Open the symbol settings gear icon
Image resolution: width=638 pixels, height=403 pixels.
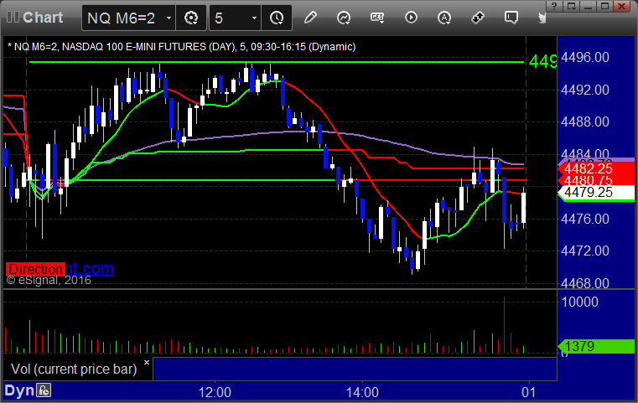(x=191, y=18)
